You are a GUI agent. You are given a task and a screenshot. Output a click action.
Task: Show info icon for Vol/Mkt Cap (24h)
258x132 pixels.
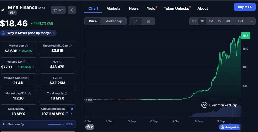31,78
